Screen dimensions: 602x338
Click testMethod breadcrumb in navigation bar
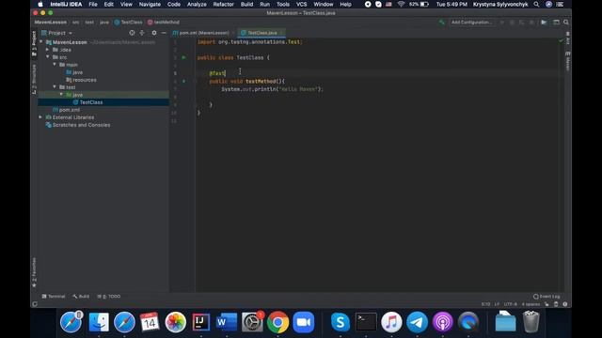pos(164,23)
